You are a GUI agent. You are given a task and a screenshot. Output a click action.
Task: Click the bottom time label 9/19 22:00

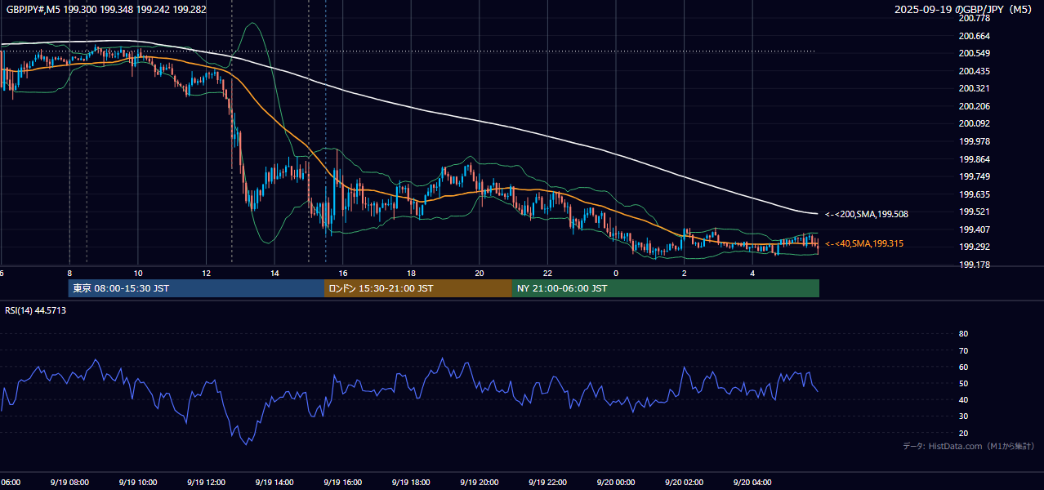click(547, 482)
